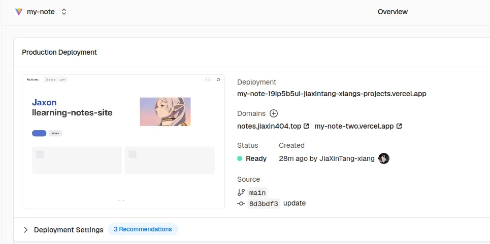Click the Ready status text

point(256,158)
